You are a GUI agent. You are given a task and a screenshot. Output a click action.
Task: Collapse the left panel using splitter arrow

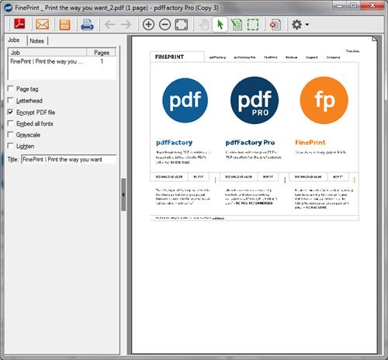click(x=123, y=195)
